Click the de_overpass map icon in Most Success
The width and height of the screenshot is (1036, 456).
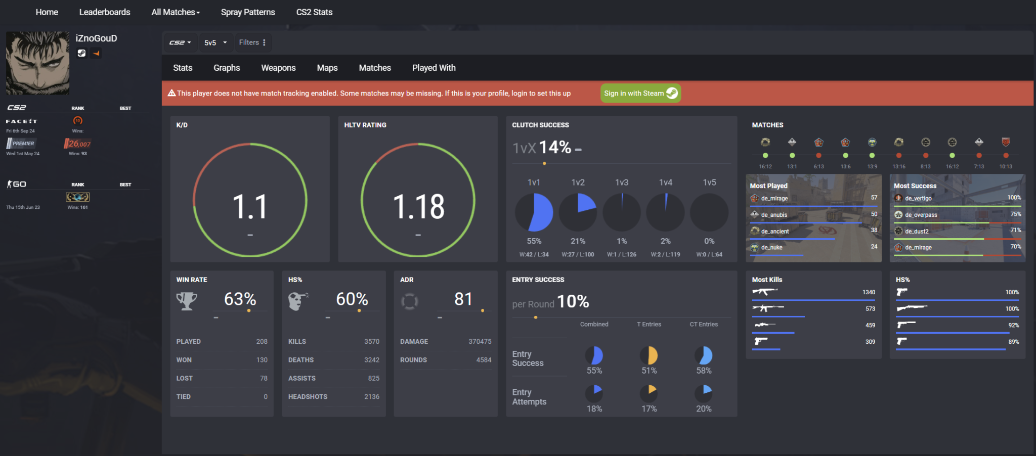click(898, 215)
